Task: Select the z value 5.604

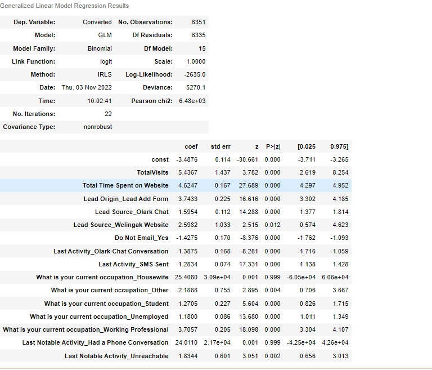Action: [x=250, y=304]
